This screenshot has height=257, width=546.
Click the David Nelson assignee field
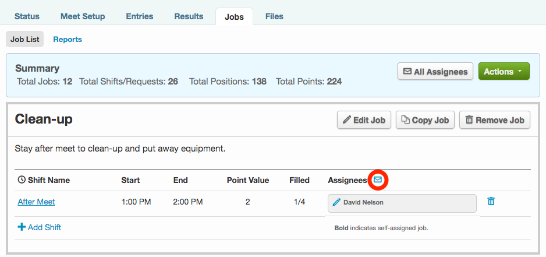pyautogui.click(x=402, y=203)
